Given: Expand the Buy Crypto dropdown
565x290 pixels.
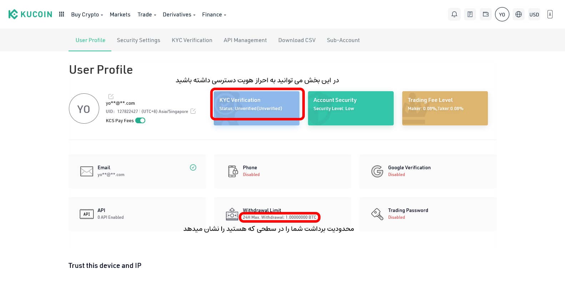Looking at the screenshot, I should tap(87, 15).
